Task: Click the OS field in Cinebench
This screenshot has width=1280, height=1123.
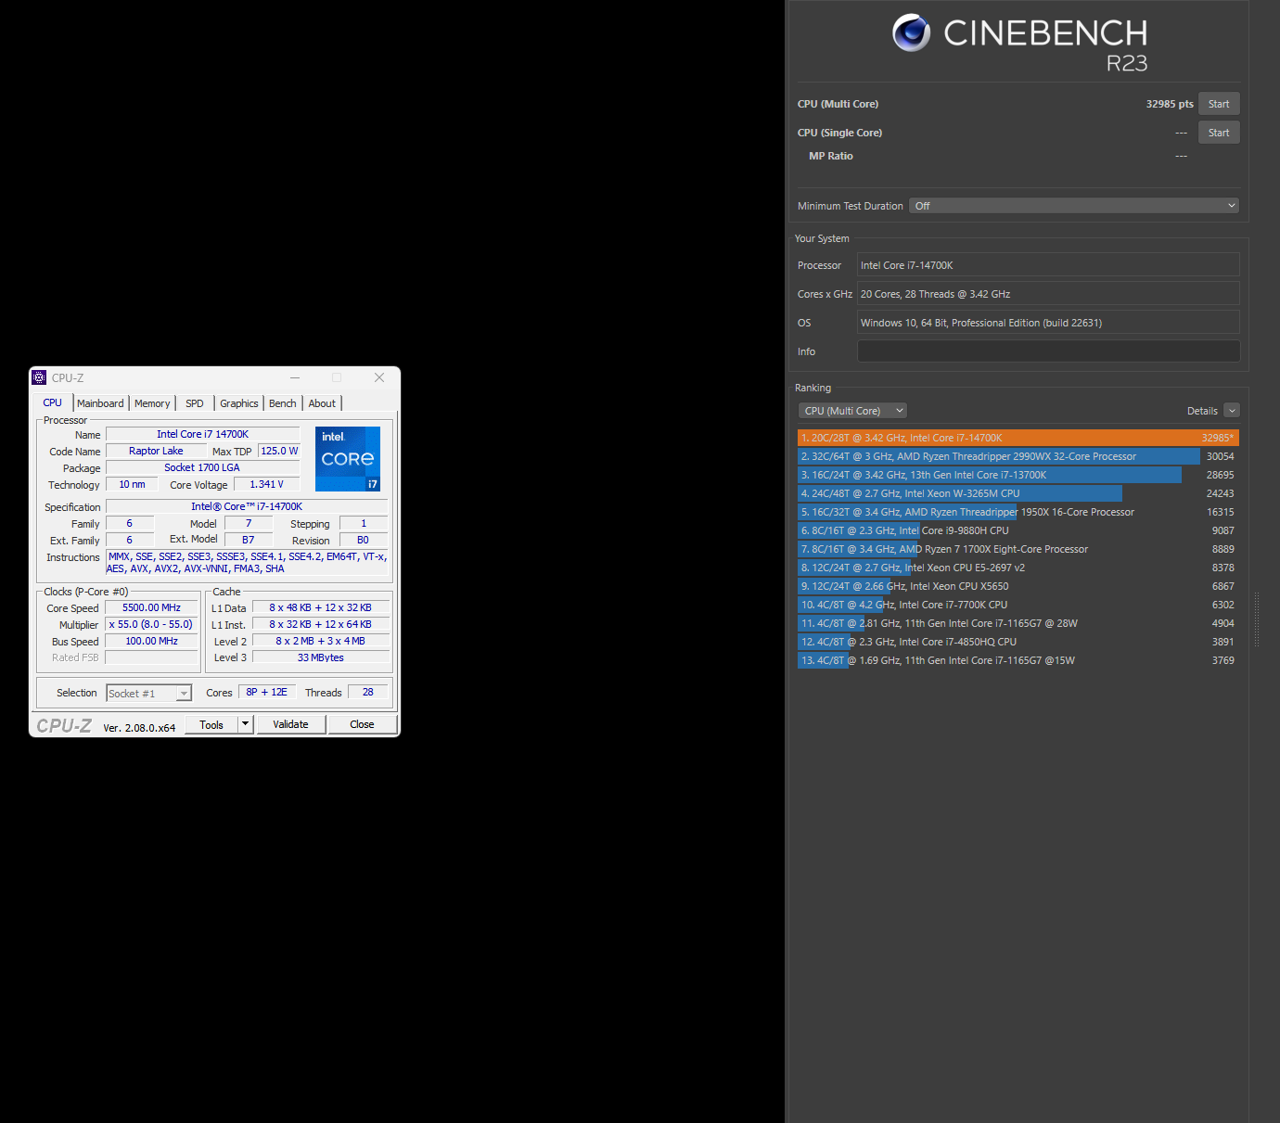Action: click(1048, 323)
